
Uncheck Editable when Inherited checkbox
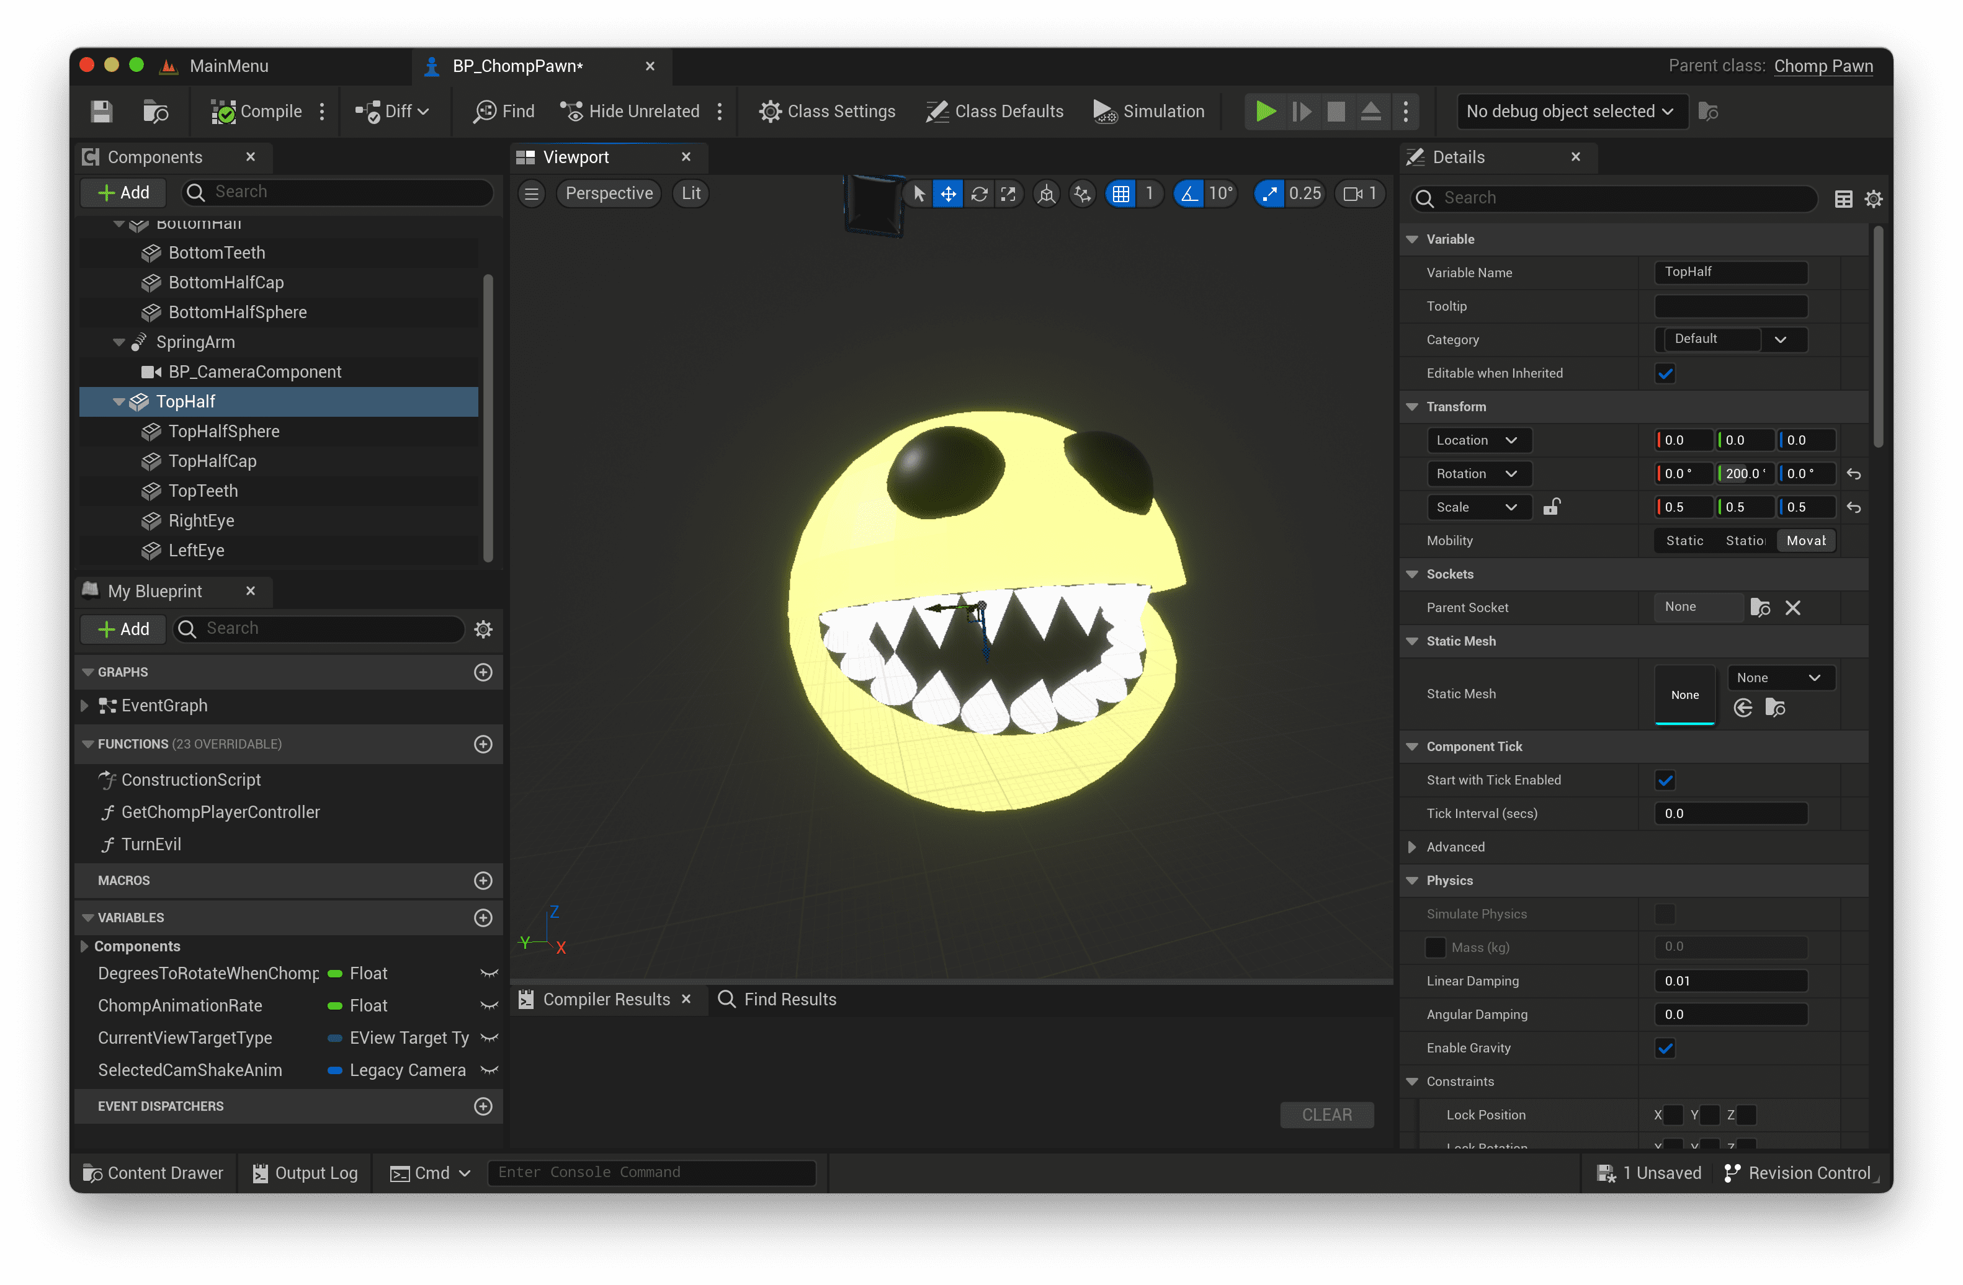click(x=1665, y=373)
